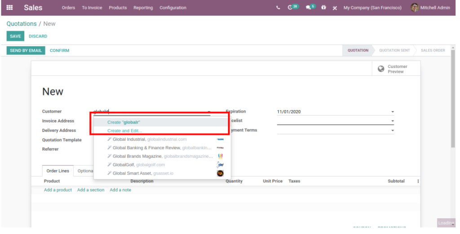460x234 pixels.
Task: Open the Reporting menu
Action: pyautogui.click(x=143, y=8)
